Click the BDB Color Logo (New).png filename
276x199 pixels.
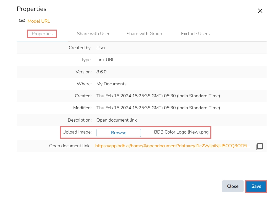pyautogui.click(x=181, y=132)
